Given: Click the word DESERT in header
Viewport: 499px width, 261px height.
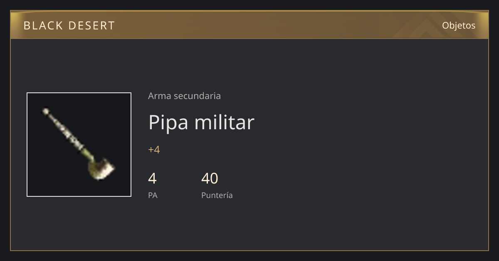Looking at the screenshot, I should [x=91, y=26].
